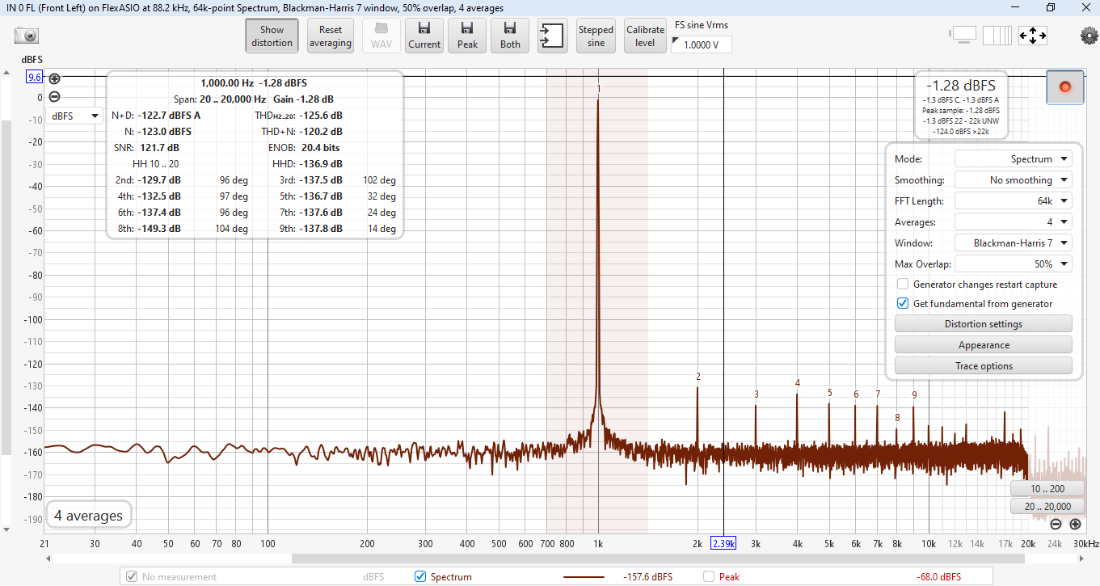Change FFT Length dropdown from 64k

[1014, 200]
